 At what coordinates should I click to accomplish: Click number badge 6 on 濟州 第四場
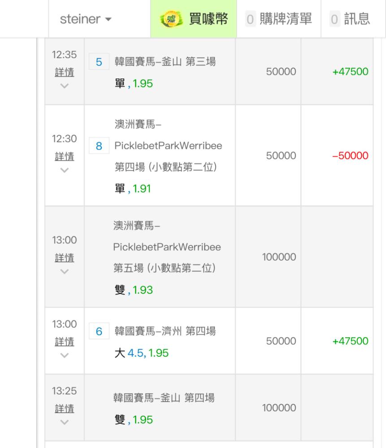coord(99,332)
